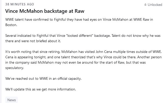Click the phrase "Cena is appearing tonight"
Viewport: 164px width, 103px height.
click(x=26, y=57)
